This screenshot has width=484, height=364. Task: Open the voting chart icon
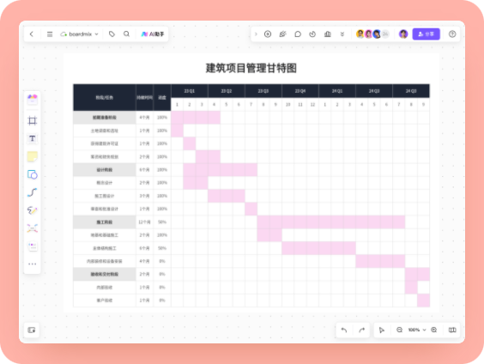[x=328, y=34]
